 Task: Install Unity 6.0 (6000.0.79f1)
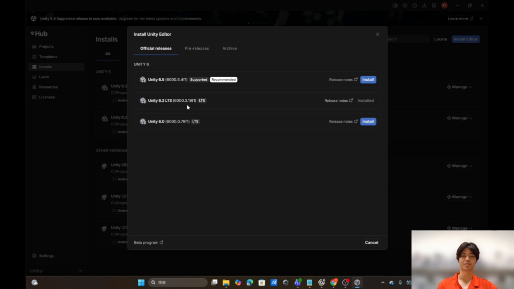pyautogui.click(x=368, y=121)
